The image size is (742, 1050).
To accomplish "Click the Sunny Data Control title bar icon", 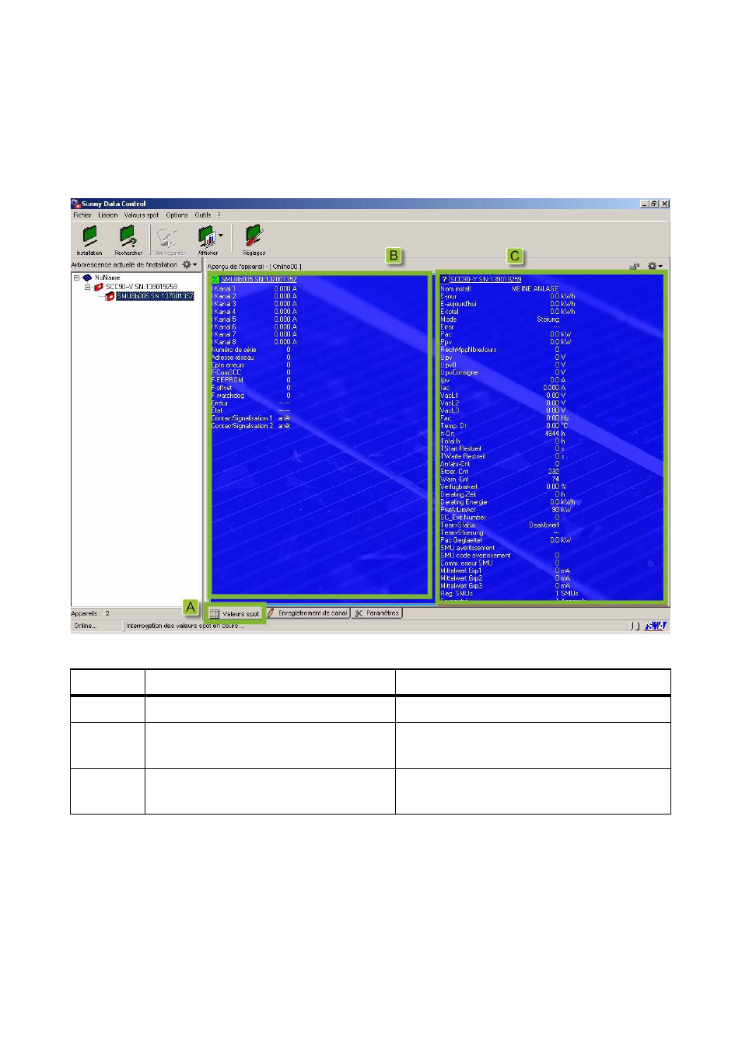I will click(76, 204).
